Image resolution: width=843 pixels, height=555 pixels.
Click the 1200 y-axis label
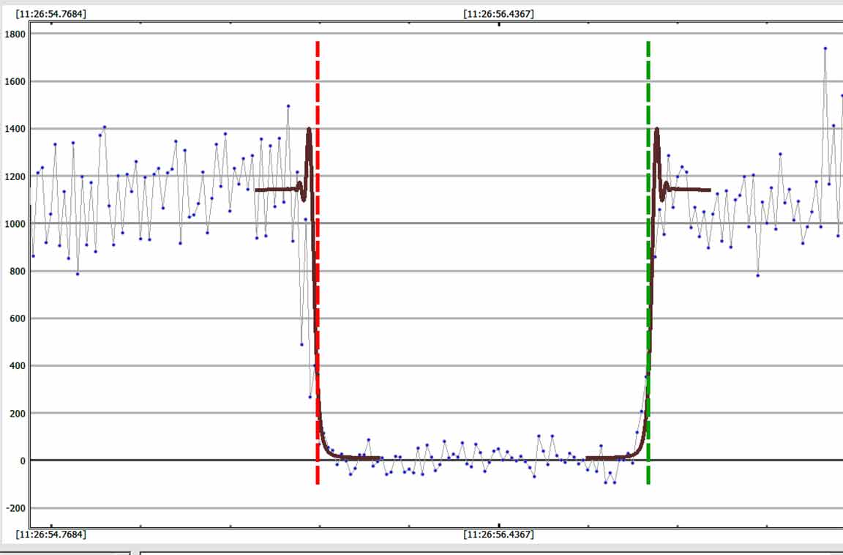click(15, 176)
